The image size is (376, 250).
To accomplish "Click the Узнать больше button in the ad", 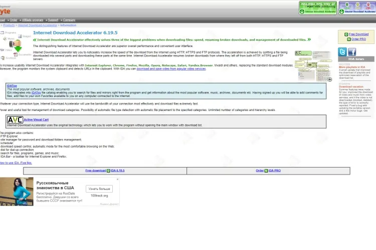I will (x=99, y=189).
